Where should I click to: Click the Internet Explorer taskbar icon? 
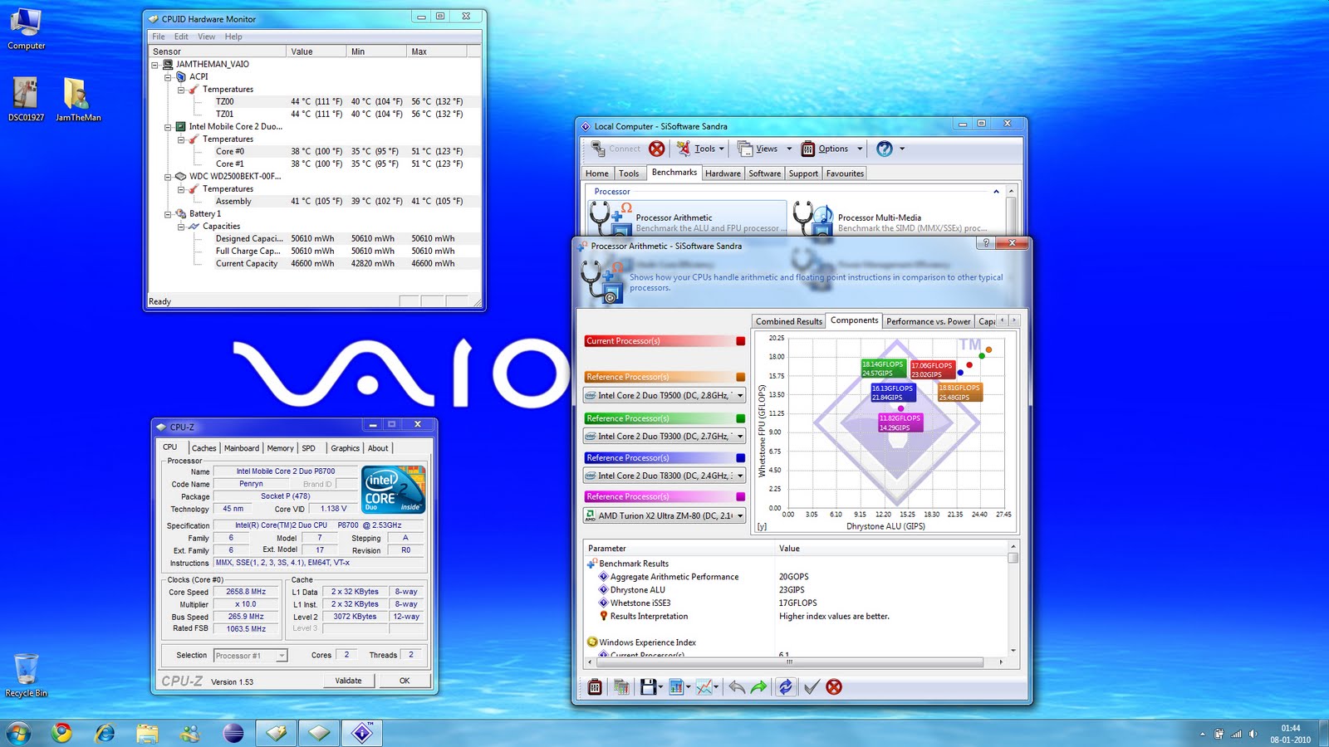click(105, 733)
